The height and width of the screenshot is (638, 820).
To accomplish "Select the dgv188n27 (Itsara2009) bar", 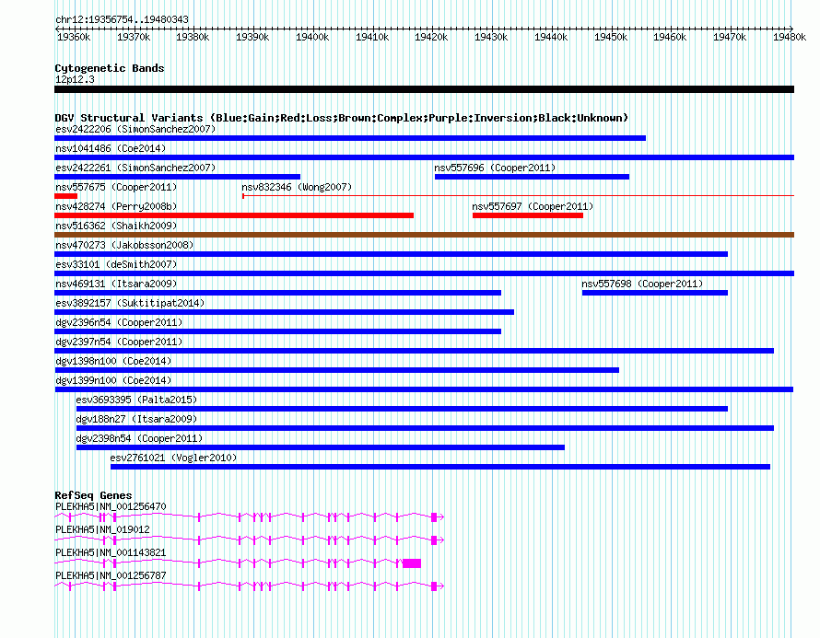I will pos(425,428).
